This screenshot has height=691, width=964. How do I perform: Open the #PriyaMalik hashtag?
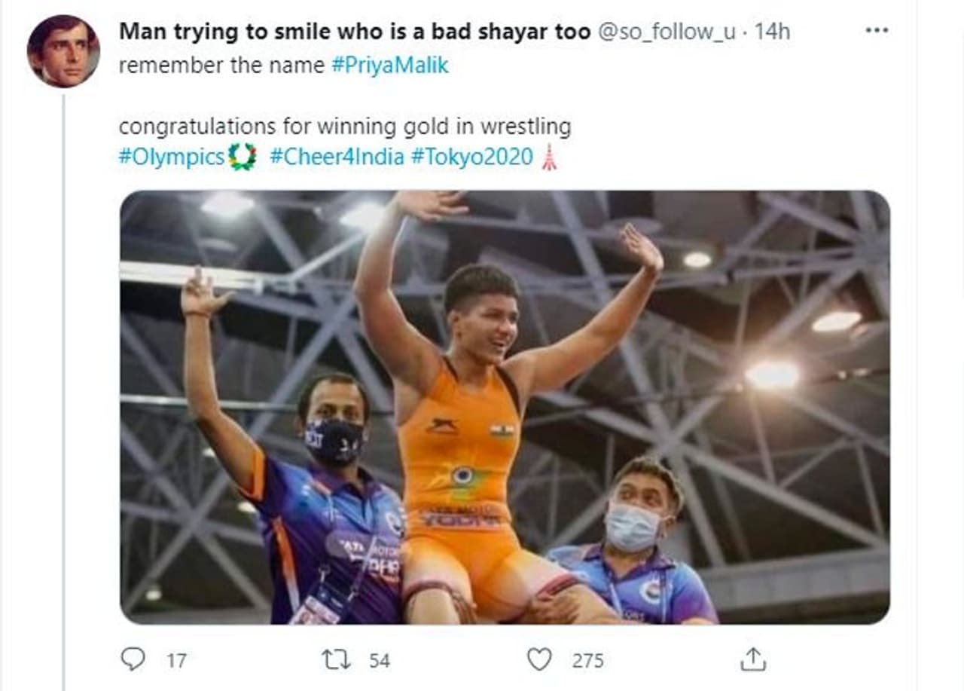(389, 66)
